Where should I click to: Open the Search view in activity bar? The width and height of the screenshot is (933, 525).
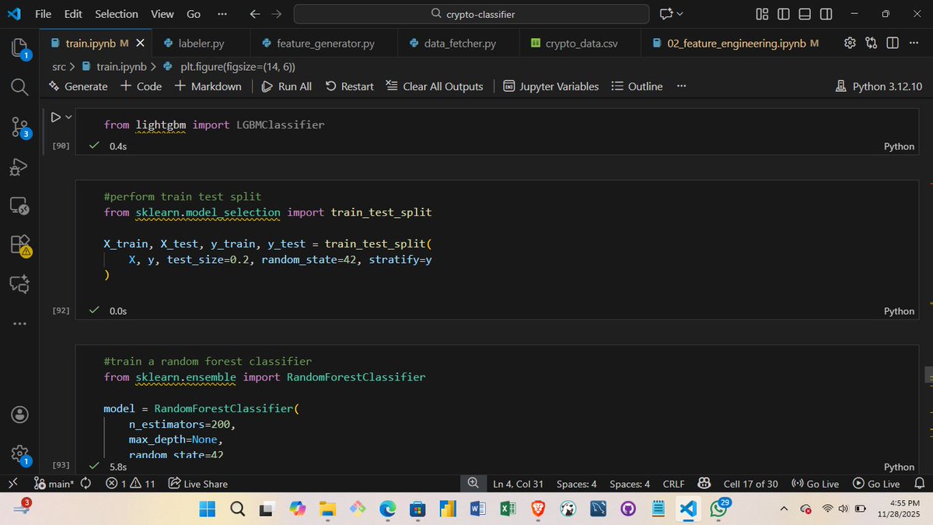20,86
